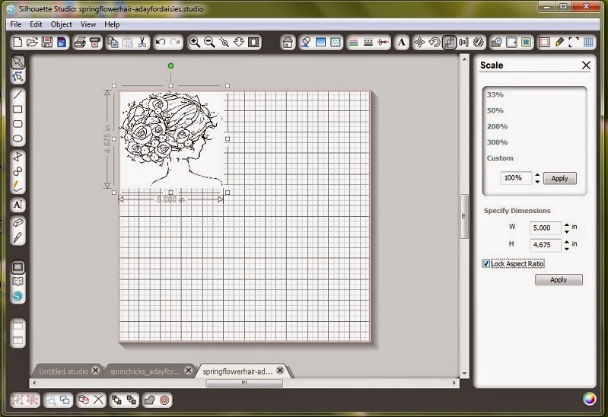Scale the object to 33%

pyautogui.click(x=495, y=94)
